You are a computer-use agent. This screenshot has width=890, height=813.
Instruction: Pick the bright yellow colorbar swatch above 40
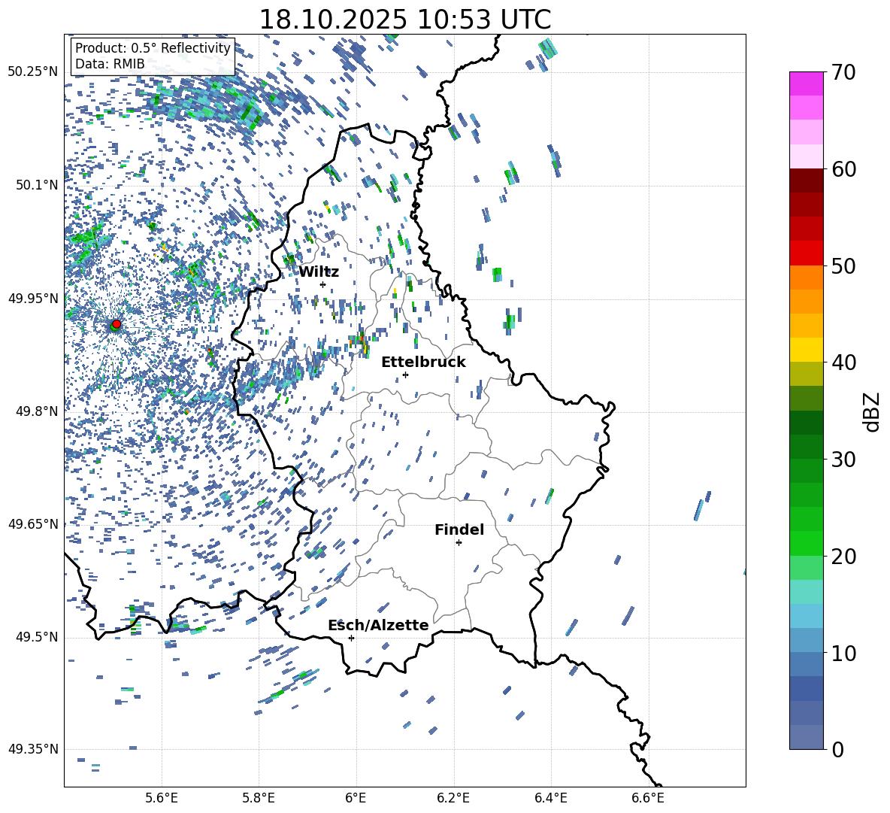click(807, 350)
